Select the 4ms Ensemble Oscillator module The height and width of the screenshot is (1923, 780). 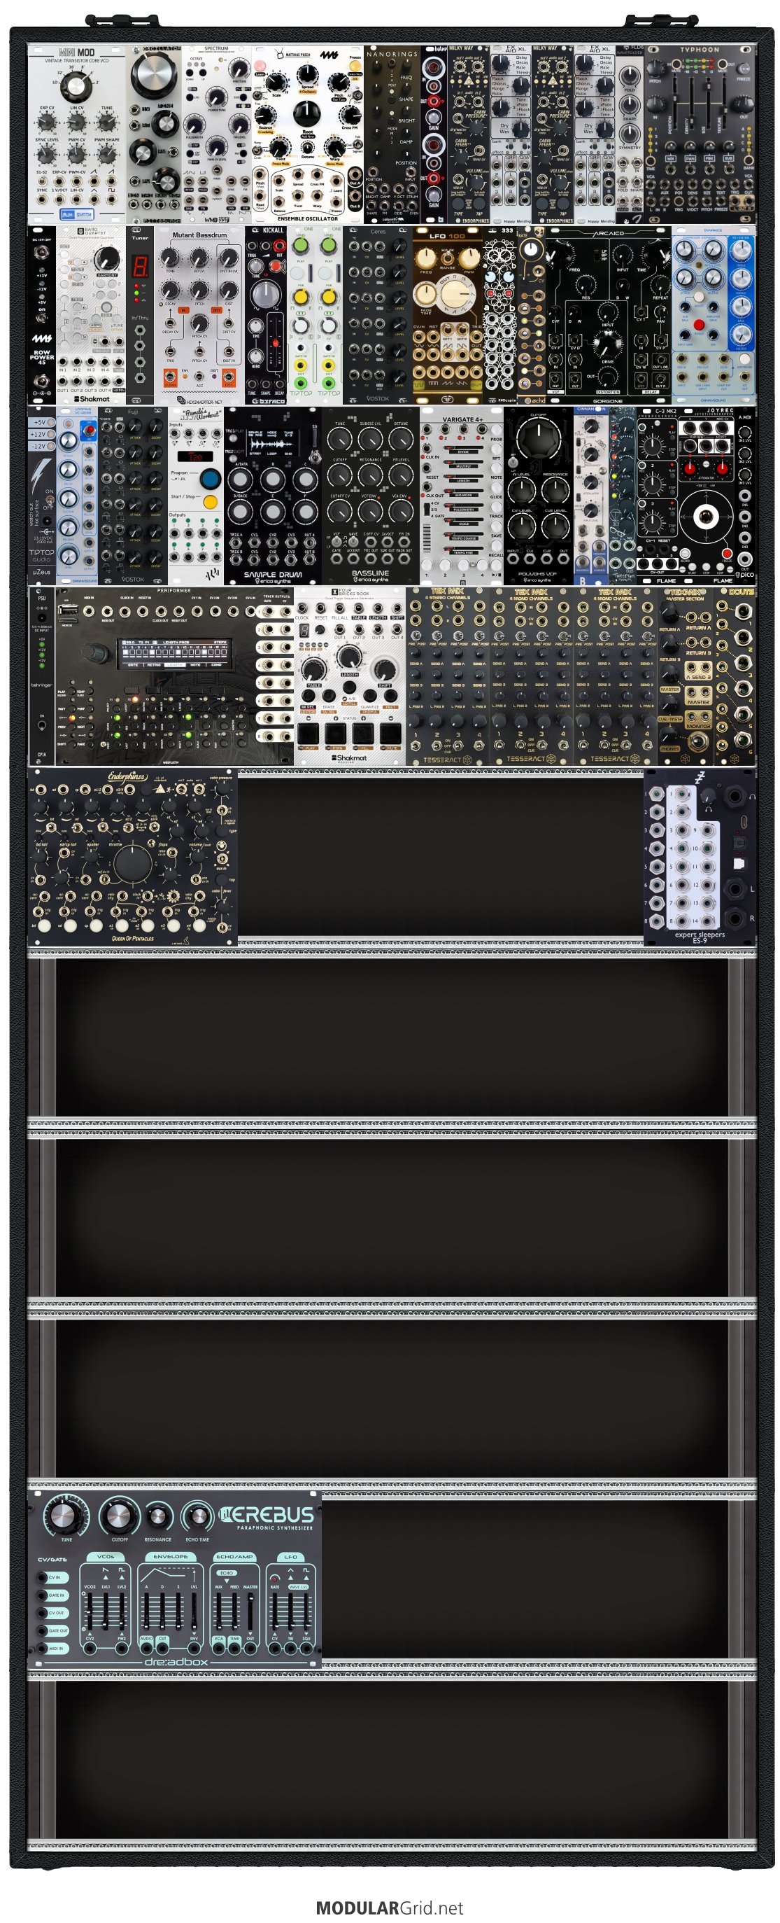307,133
